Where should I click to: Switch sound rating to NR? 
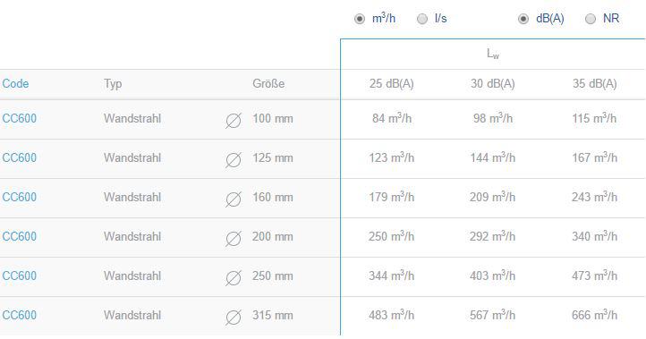coord(591,19)
